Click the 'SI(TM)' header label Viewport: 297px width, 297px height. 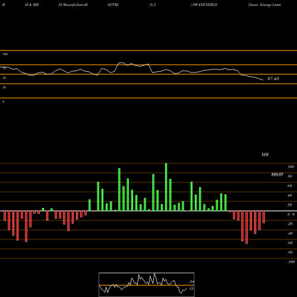click(x=113, y=5)
